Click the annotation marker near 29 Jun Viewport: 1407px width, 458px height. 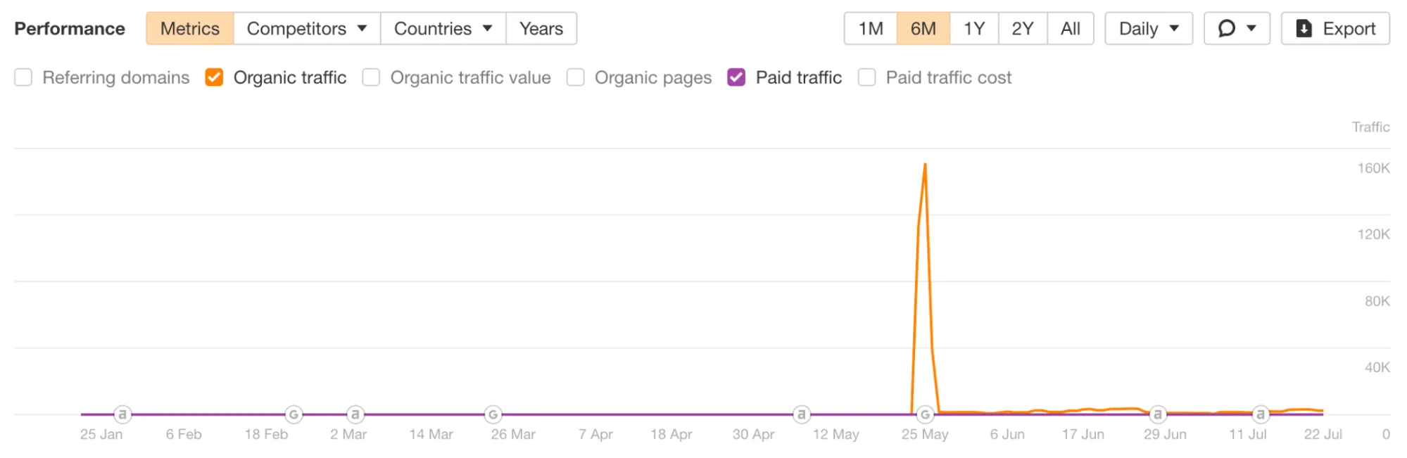tap(1158, 414)
